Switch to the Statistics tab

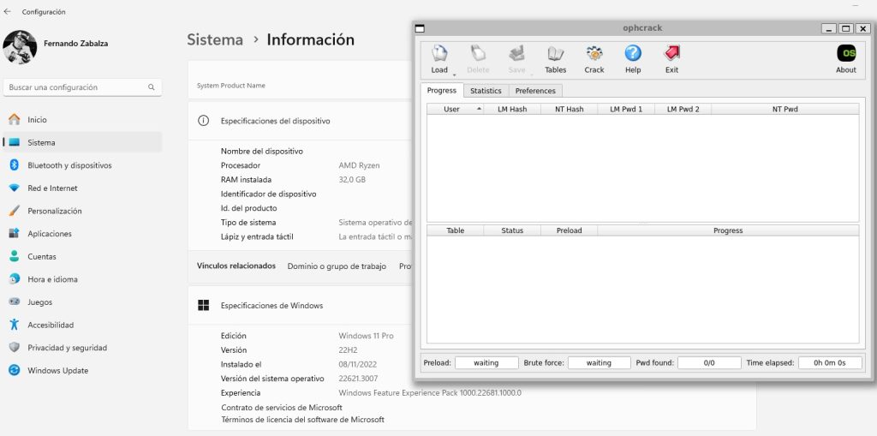point(486,91)
